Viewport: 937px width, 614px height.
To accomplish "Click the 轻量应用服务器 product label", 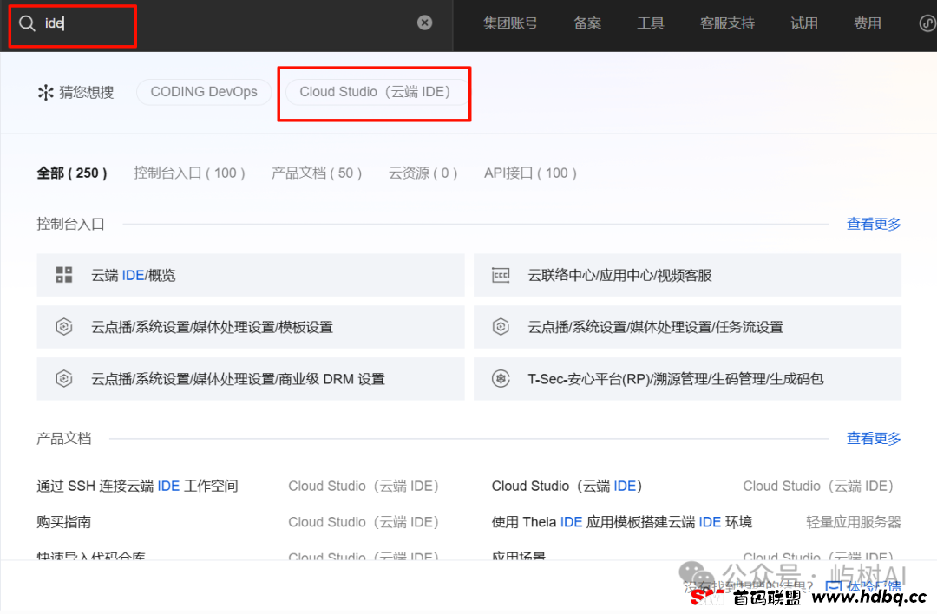I will coord(854,522).
